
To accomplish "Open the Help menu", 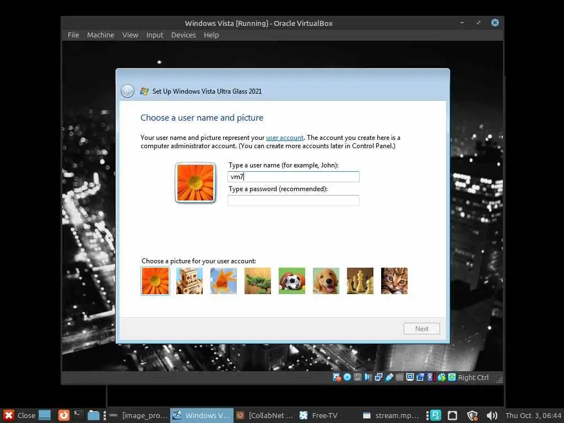I will point(211,35).
